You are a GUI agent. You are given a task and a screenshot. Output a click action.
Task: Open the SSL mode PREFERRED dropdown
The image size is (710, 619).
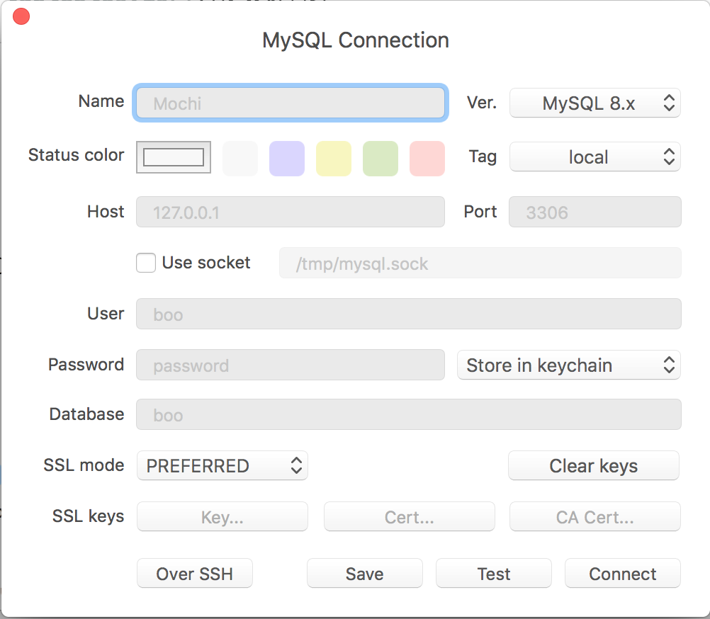point(222,466)
